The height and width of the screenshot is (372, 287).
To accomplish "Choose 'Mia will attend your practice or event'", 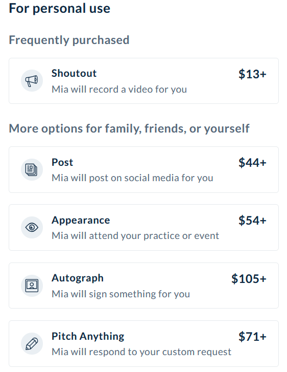I will 135,236.
